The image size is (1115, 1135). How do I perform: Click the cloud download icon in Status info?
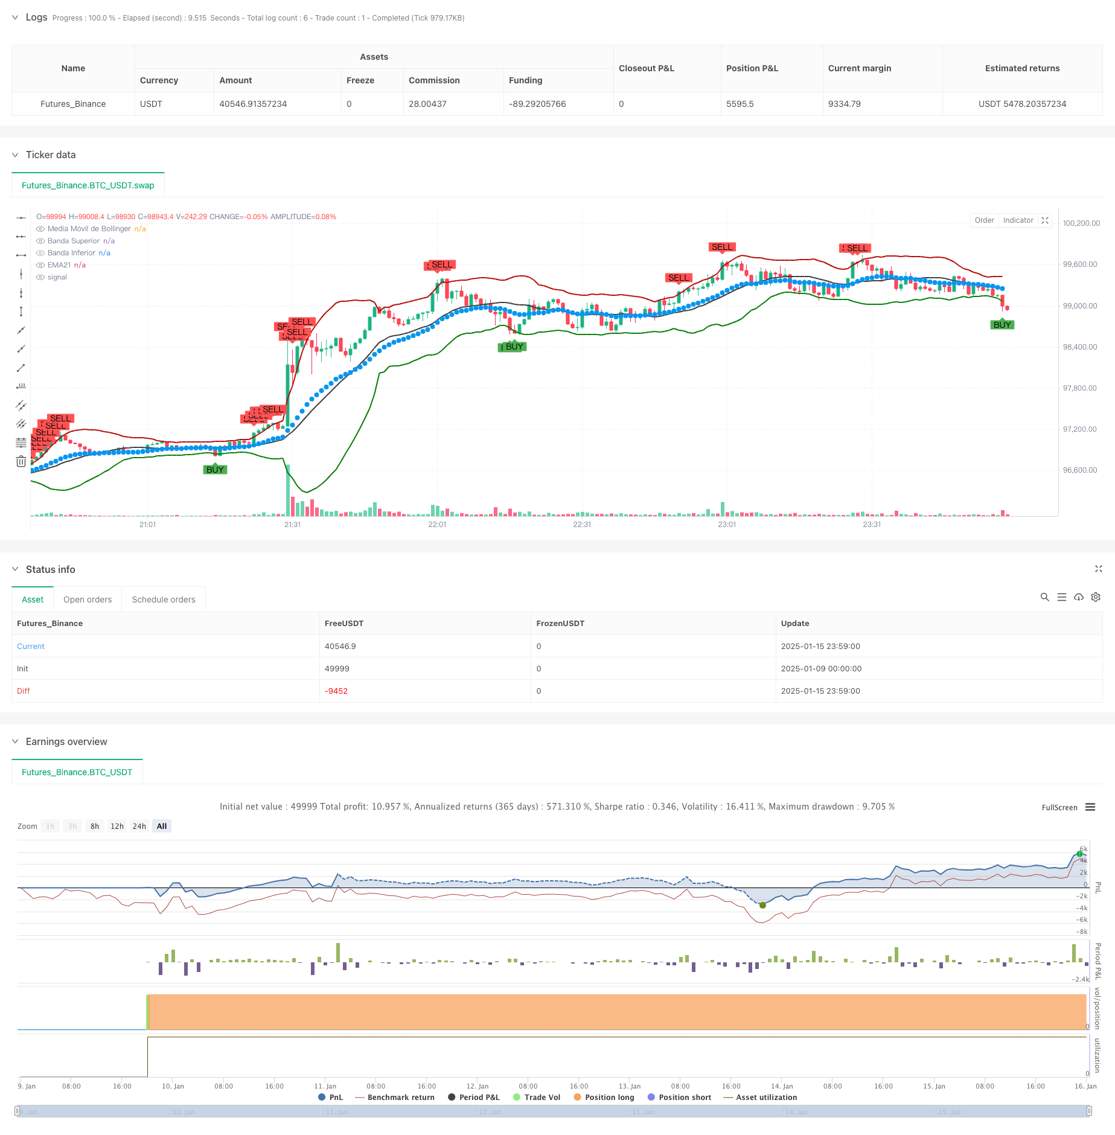coord(1079,597)
